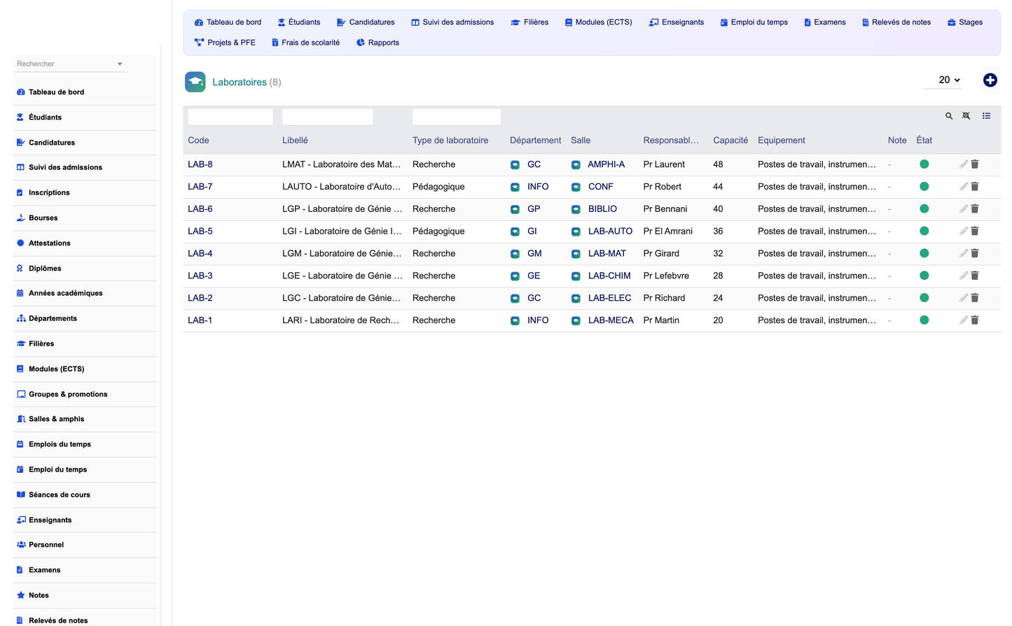
Task: Click the clear search filter icon
Action: click(x=966, y=116)
